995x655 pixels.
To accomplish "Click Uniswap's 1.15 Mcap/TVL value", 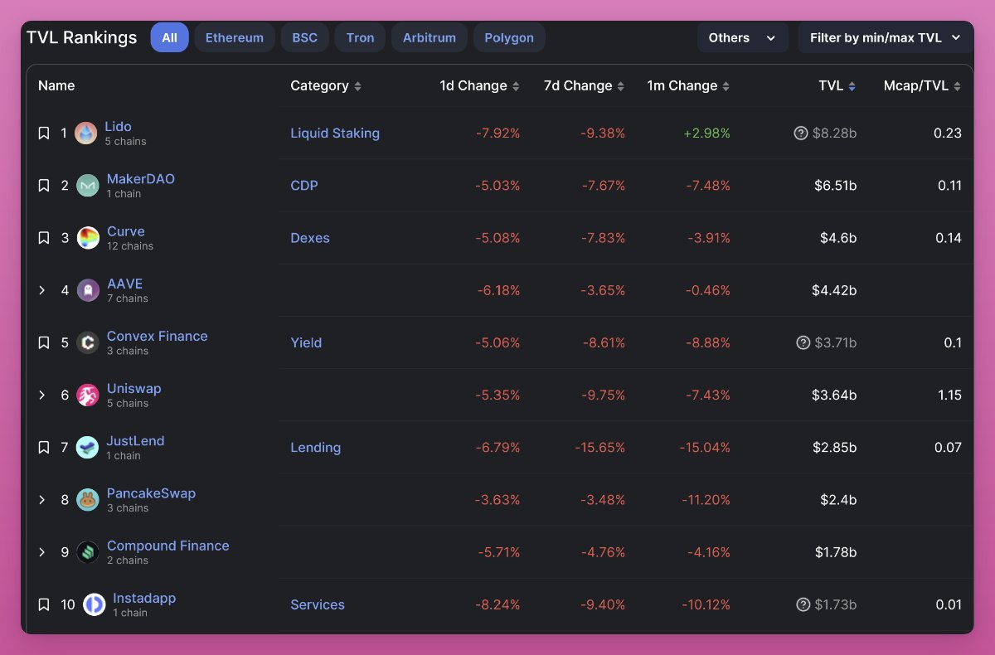I will tap(949, 395).
